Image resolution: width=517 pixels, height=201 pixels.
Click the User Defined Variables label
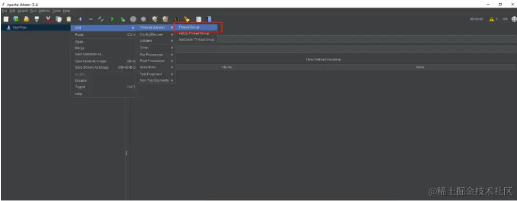tap(323, 60)
